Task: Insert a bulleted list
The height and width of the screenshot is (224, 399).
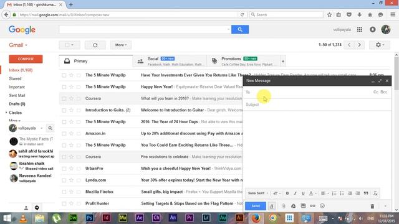Action: coord(342,194)
